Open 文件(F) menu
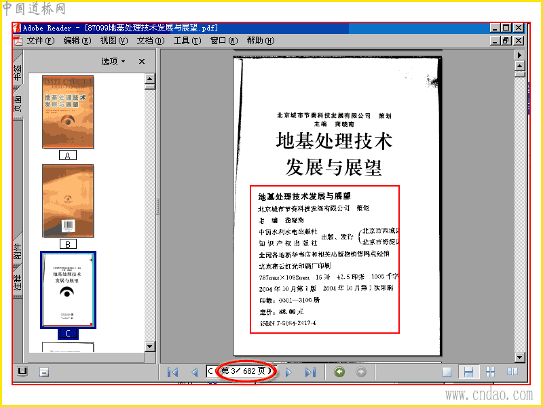 [41, 41]
